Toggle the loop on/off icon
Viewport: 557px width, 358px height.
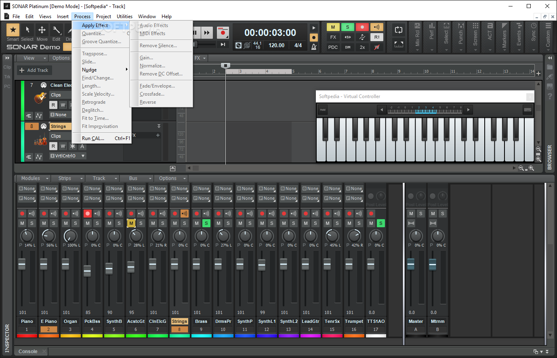pyautogui.click(x=399, y=30)
